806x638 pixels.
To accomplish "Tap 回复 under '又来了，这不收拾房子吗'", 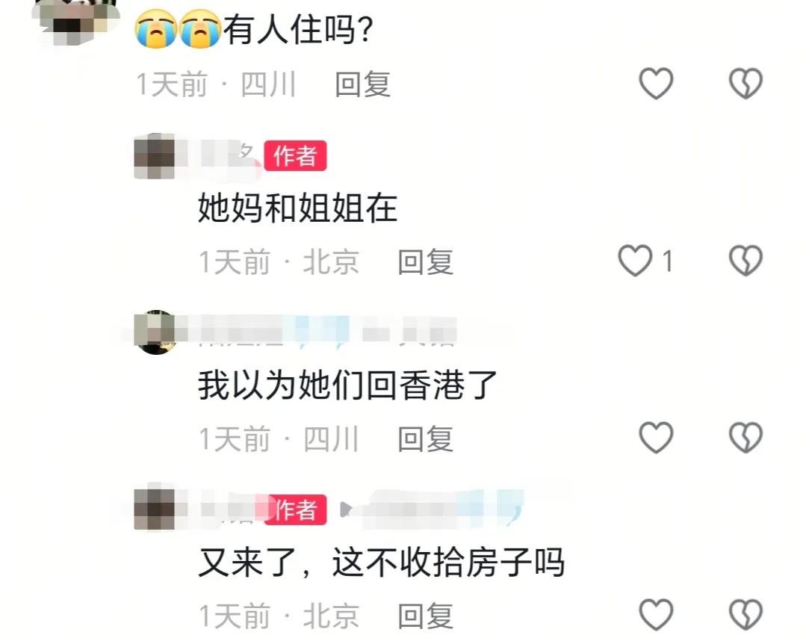I will click(425, 616).
